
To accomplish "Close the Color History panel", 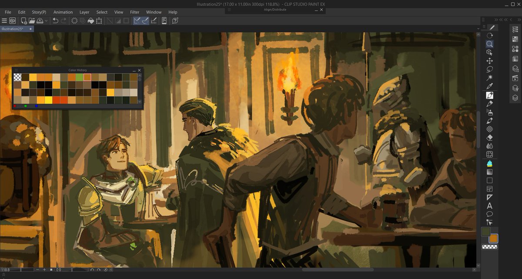I will 139,70.
